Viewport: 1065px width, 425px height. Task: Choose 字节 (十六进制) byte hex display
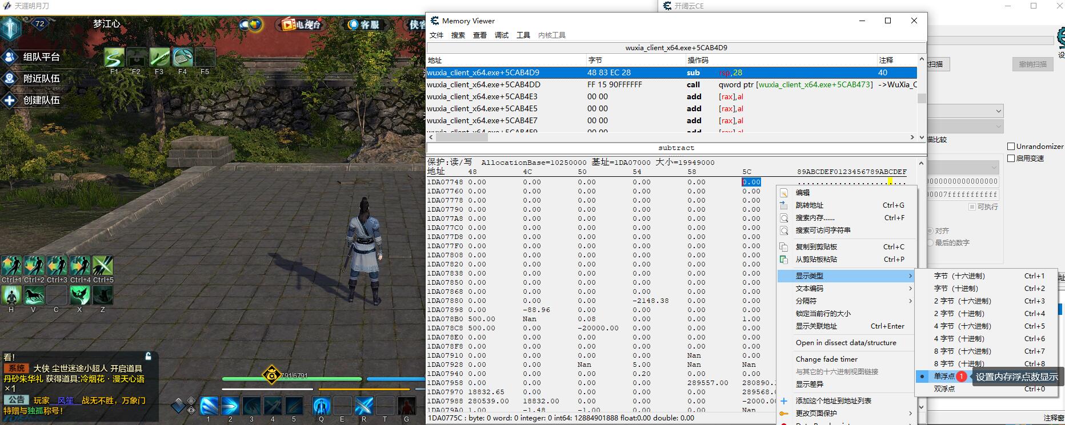coord(986,276)
